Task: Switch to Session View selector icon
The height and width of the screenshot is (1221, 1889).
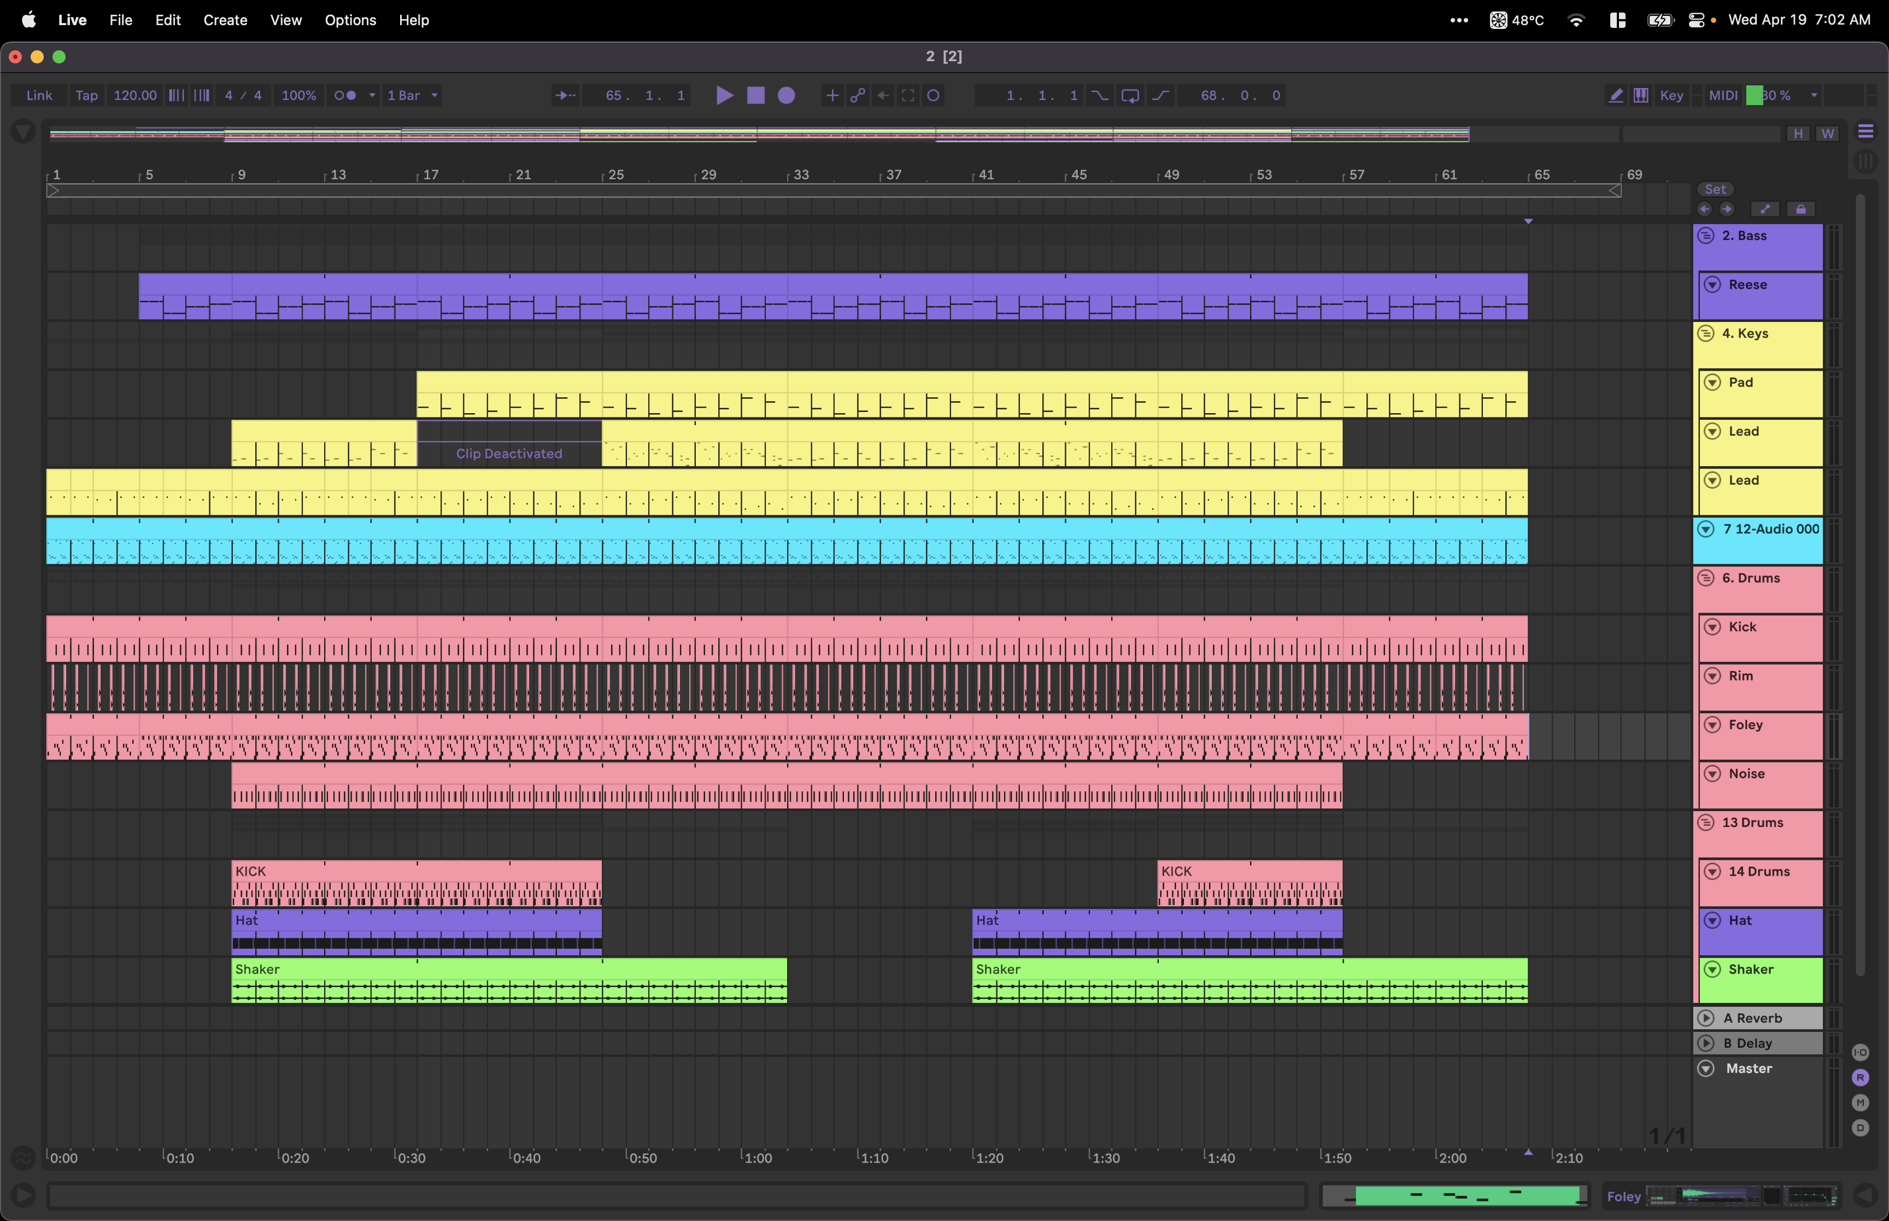Action: [x=1865, y=162]
